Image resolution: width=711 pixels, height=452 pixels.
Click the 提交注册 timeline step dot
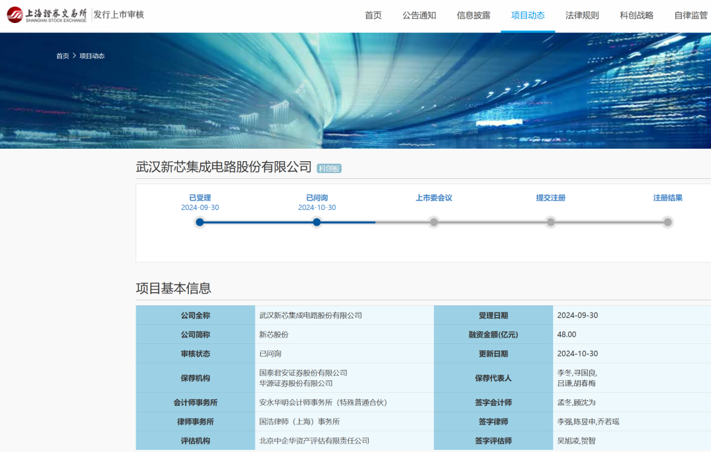click(x=550, y=222)
